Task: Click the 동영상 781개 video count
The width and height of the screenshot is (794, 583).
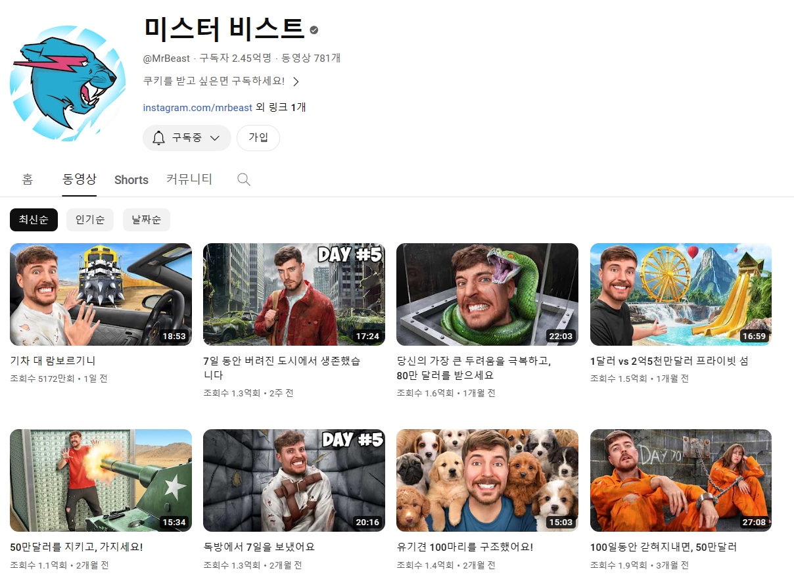Action: (311, 58)
